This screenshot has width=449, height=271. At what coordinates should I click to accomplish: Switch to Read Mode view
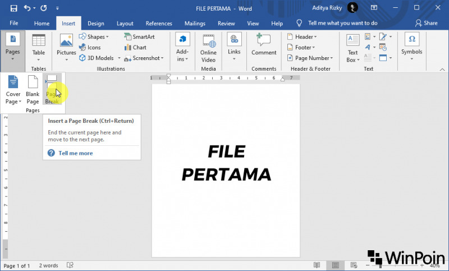pyautogui.click(x=317, y=265)
